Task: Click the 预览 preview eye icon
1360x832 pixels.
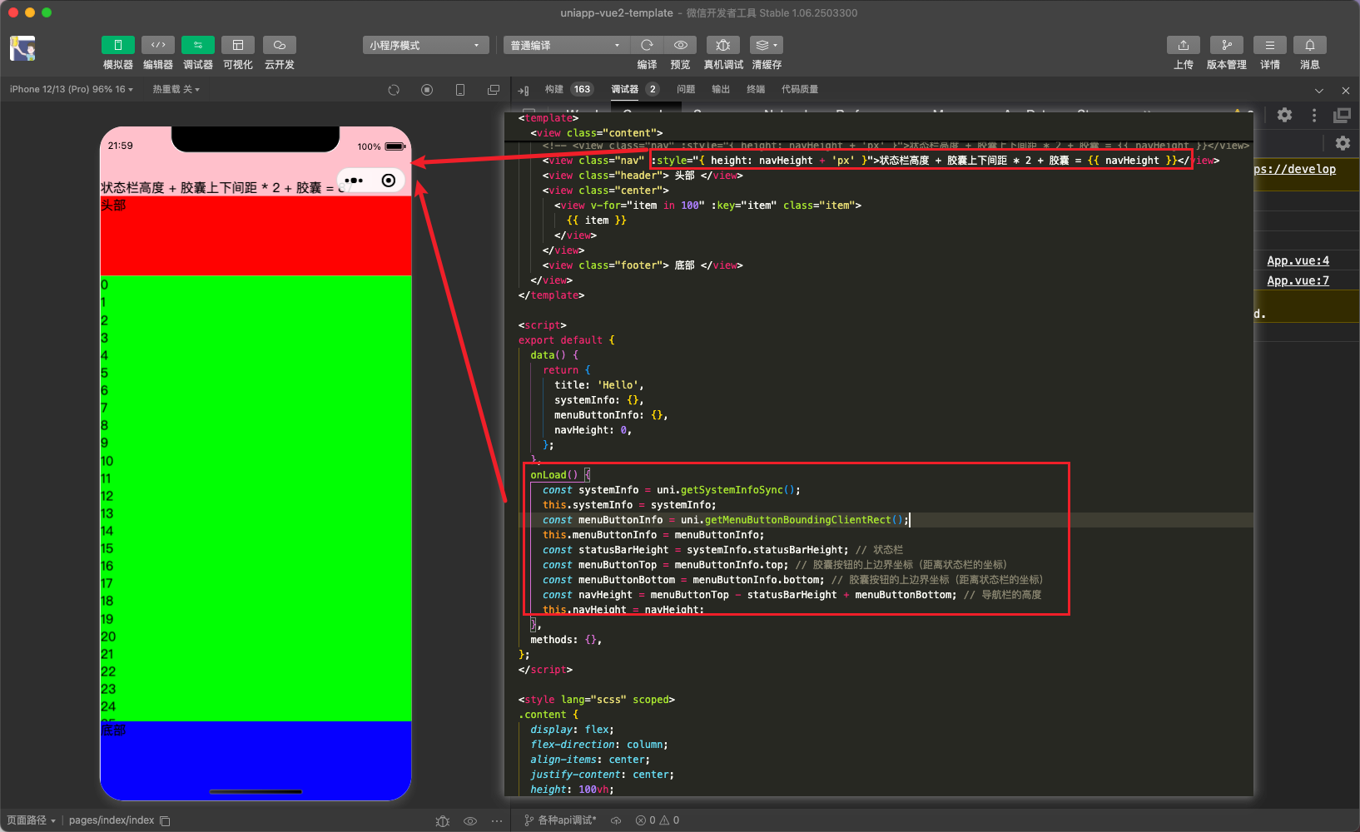Action: coord(680,45)
